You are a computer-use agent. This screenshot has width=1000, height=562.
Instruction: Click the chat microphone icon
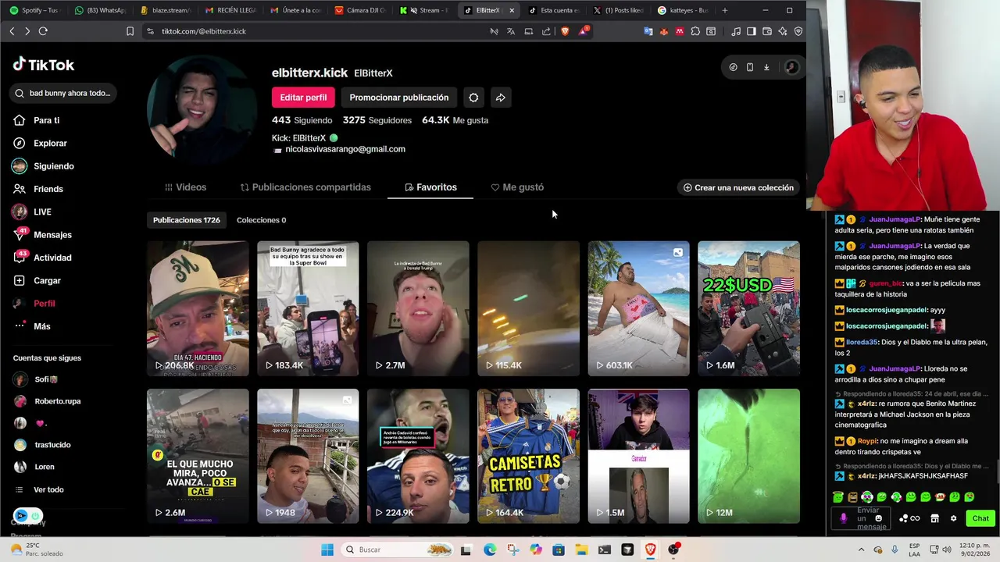tap(843, 518)
